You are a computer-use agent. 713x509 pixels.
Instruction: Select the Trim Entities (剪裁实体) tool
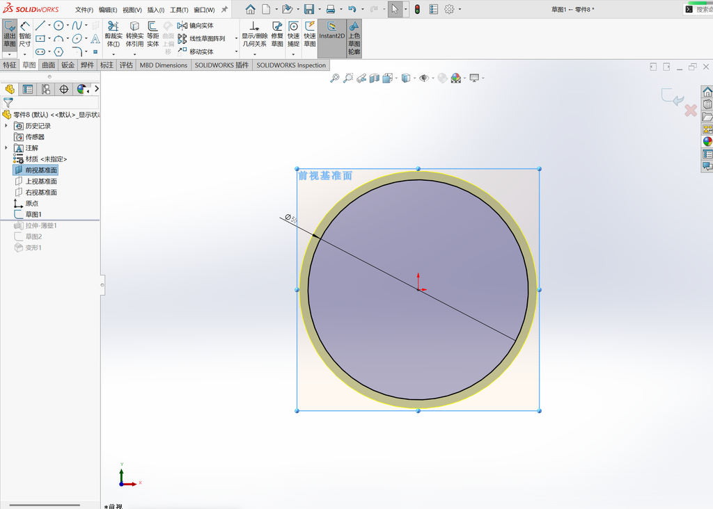coord(113,34)
